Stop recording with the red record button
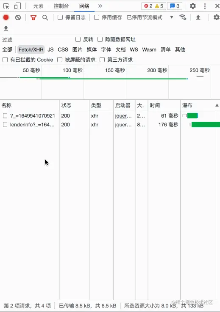 click(x=6, y=17)
